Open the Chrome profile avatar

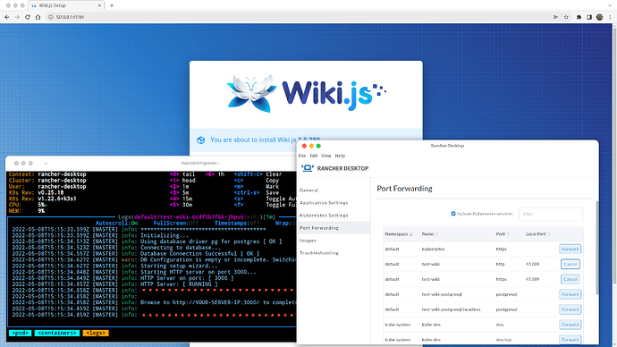click(x=600, y=17)
